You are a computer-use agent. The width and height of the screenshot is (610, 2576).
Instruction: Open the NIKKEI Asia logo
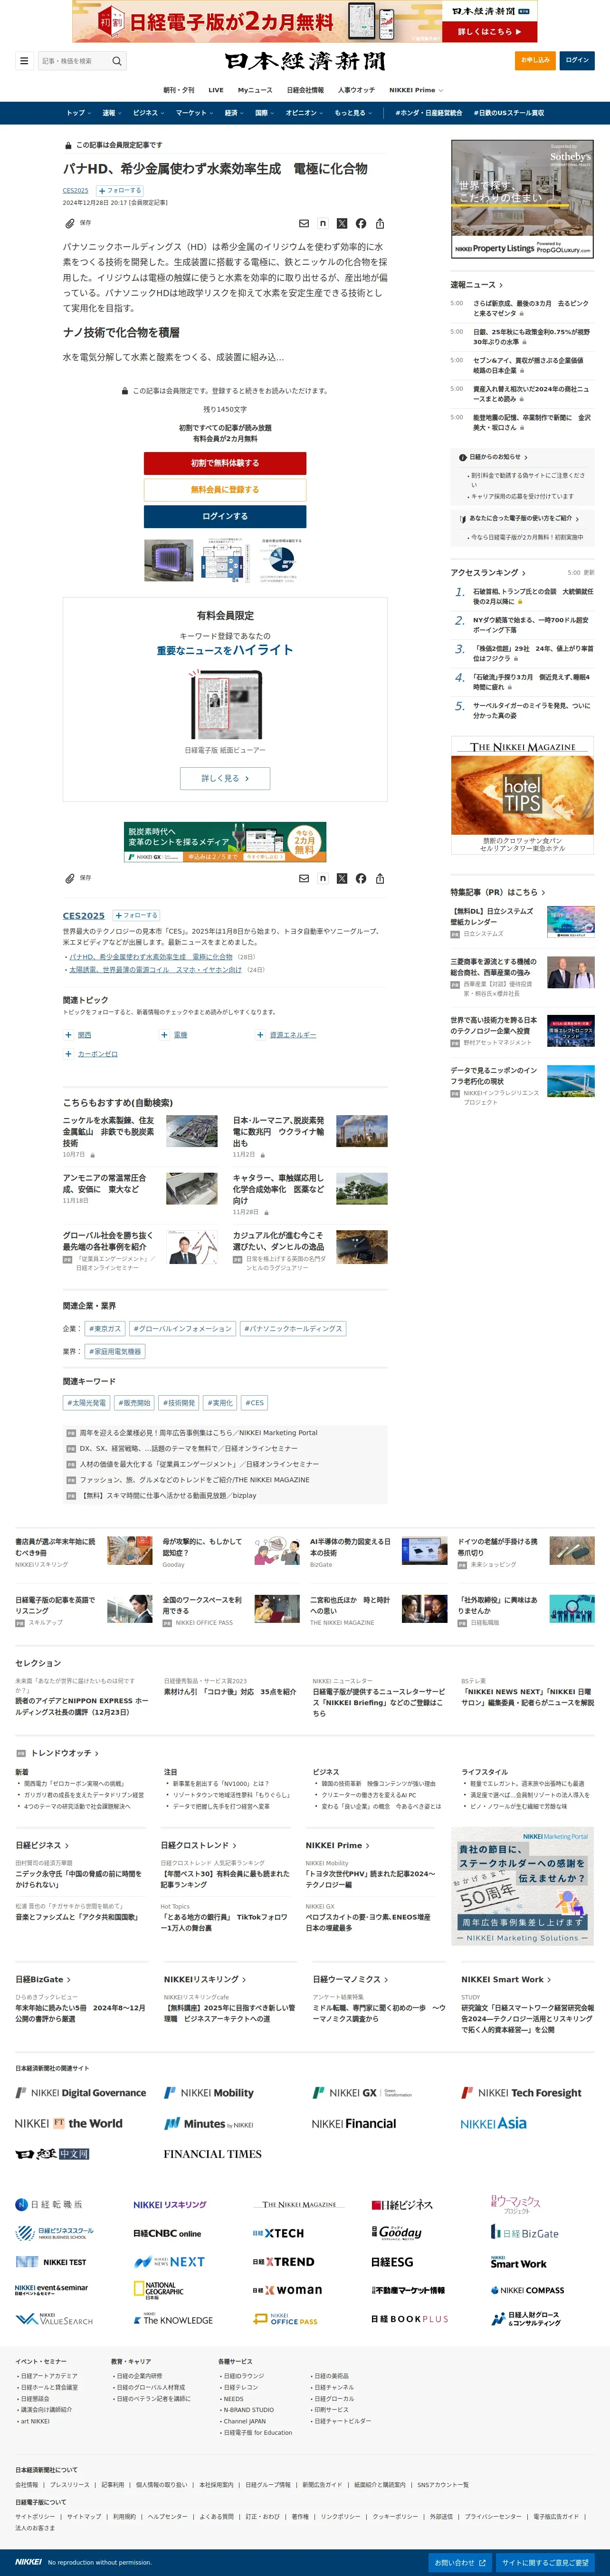click(493, 2123)
